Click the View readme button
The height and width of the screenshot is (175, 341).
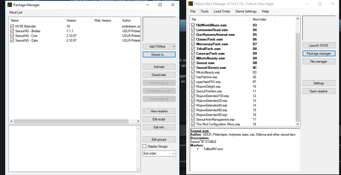[159, 111]
